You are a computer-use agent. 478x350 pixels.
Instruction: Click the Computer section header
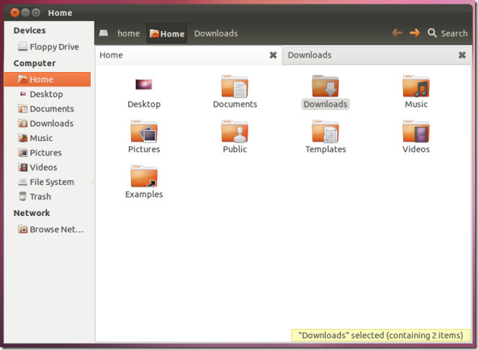click(35, 63)
